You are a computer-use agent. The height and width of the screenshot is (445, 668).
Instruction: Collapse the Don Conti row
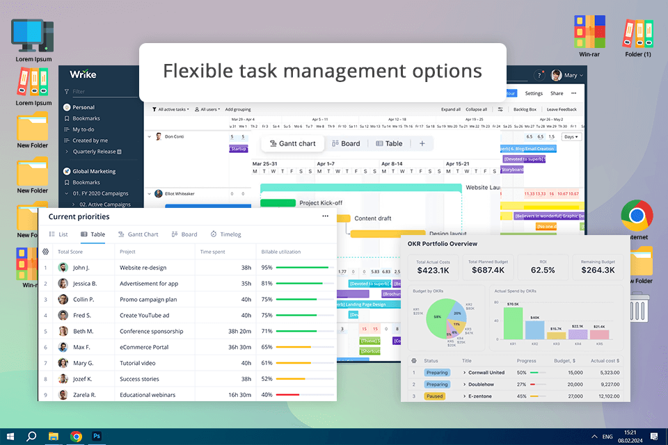click(150, 137)
